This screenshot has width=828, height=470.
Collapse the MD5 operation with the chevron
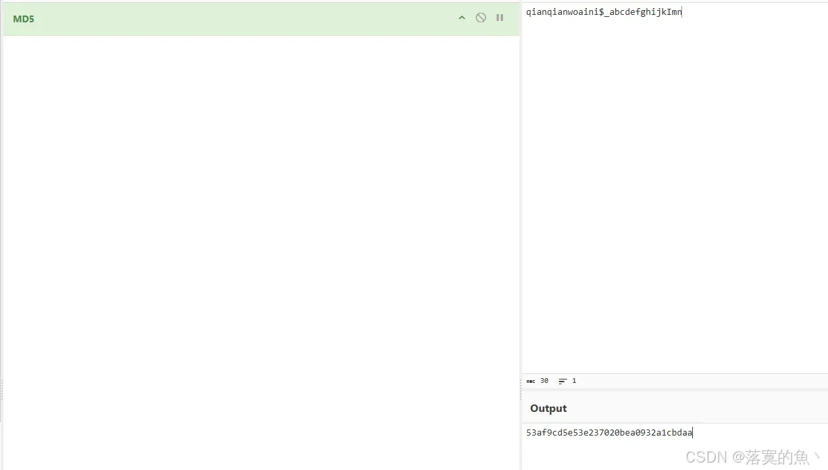(x=462, y=18)
